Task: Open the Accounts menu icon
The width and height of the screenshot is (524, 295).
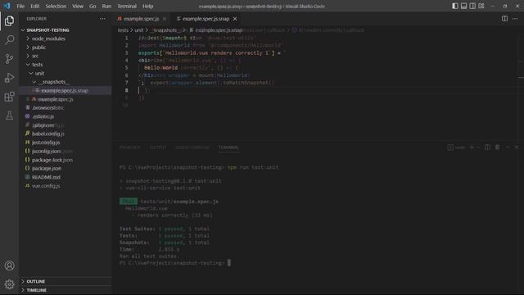Action: click(x=9, y=265)
